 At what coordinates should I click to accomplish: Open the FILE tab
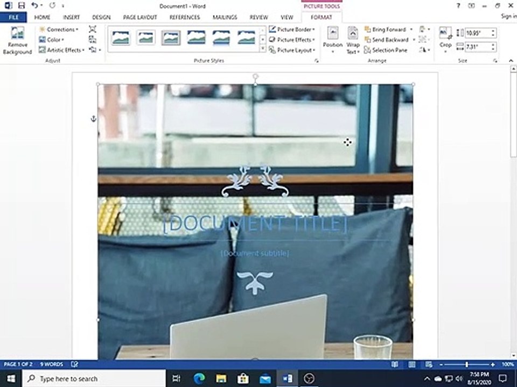tap(13, 17)
